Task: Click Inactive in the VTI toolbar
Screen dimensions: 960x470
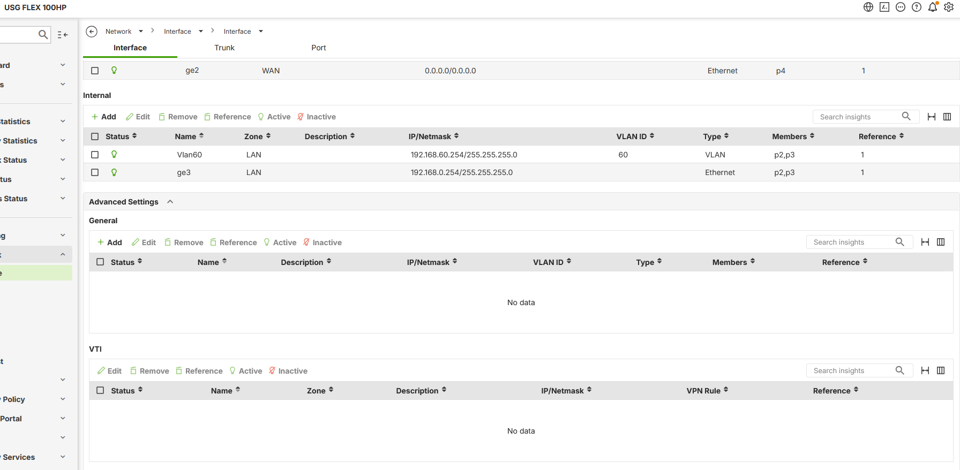Action: (x=288, y=371)
